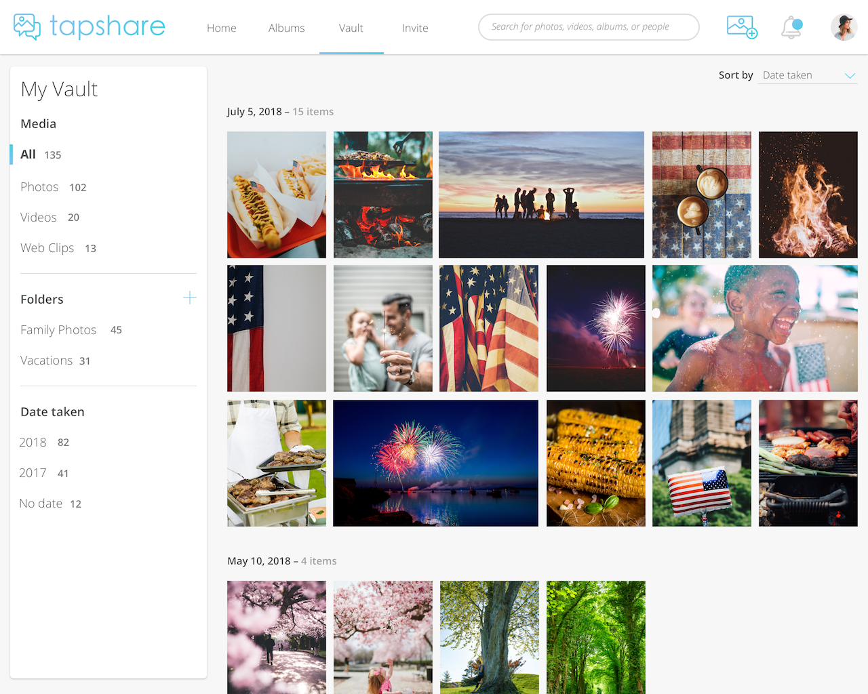Open the Family Photos folder
868x694 pixels.
click(x=71, y=330)
